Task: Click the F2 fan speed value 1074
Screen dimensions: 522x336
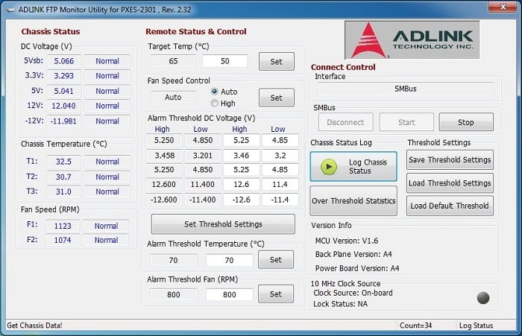Action: click(63, 240)
